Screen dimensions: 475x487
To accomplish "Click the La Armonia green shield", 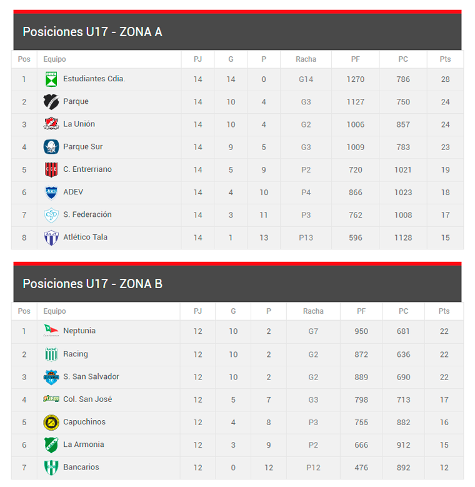I will tap(51, 445).
